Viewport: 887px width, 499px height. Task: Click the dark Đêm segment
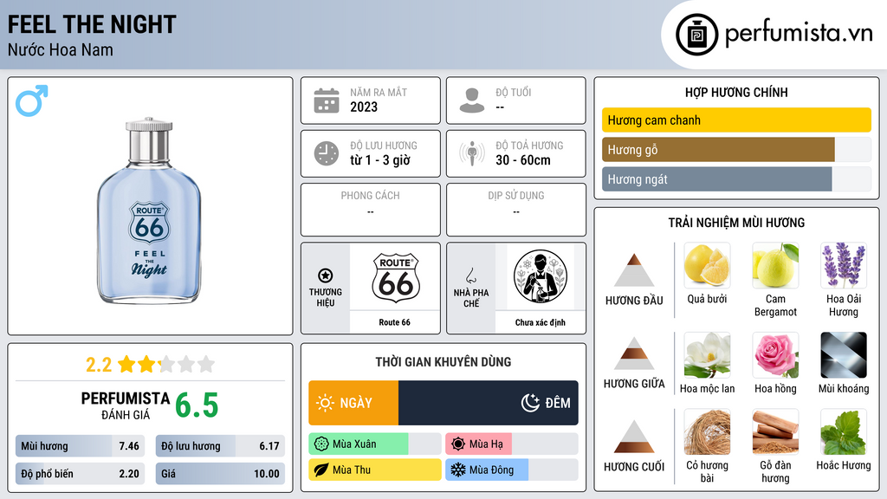tap(489, 403)
